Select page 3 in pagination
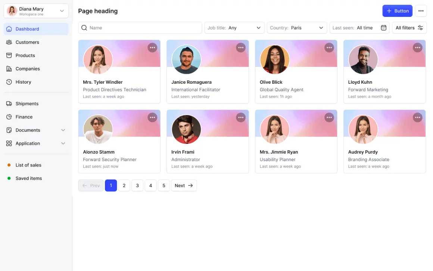433x271 pixels. coord(137,185)
